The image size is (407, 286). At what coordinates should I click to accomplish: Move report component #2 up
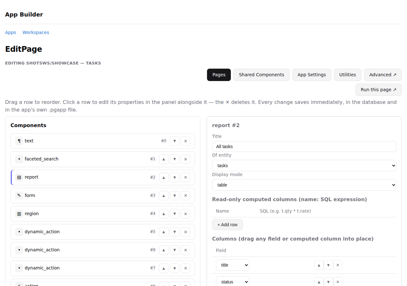163,177
